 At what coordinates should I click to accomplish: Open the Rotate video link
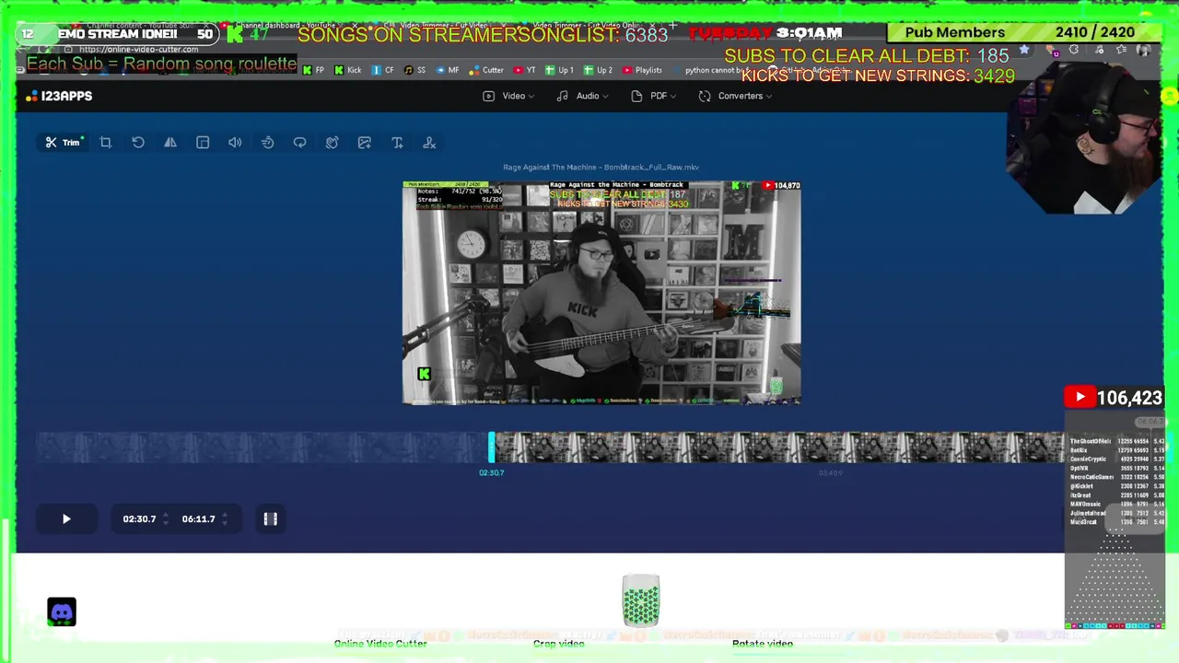(763, 644)
